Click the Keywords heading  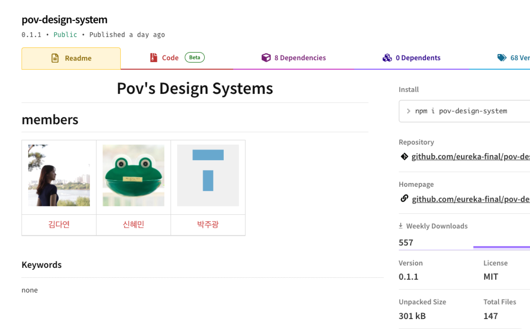pos(42,265)
